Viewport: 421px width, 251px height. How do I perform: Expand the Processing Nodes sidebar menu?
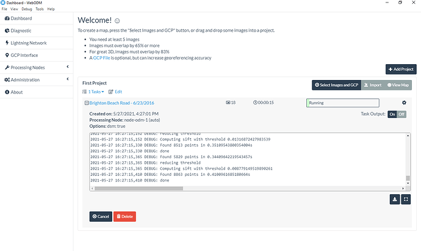coord(37,67)
